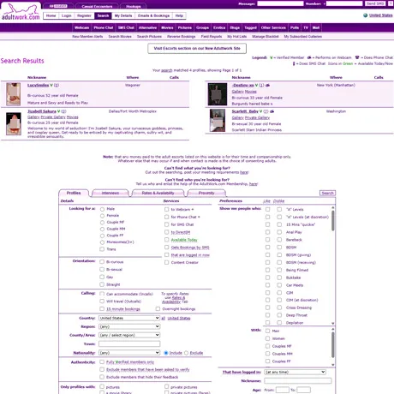Click the webcam icon next to Destiny-xo

(268, 85)
